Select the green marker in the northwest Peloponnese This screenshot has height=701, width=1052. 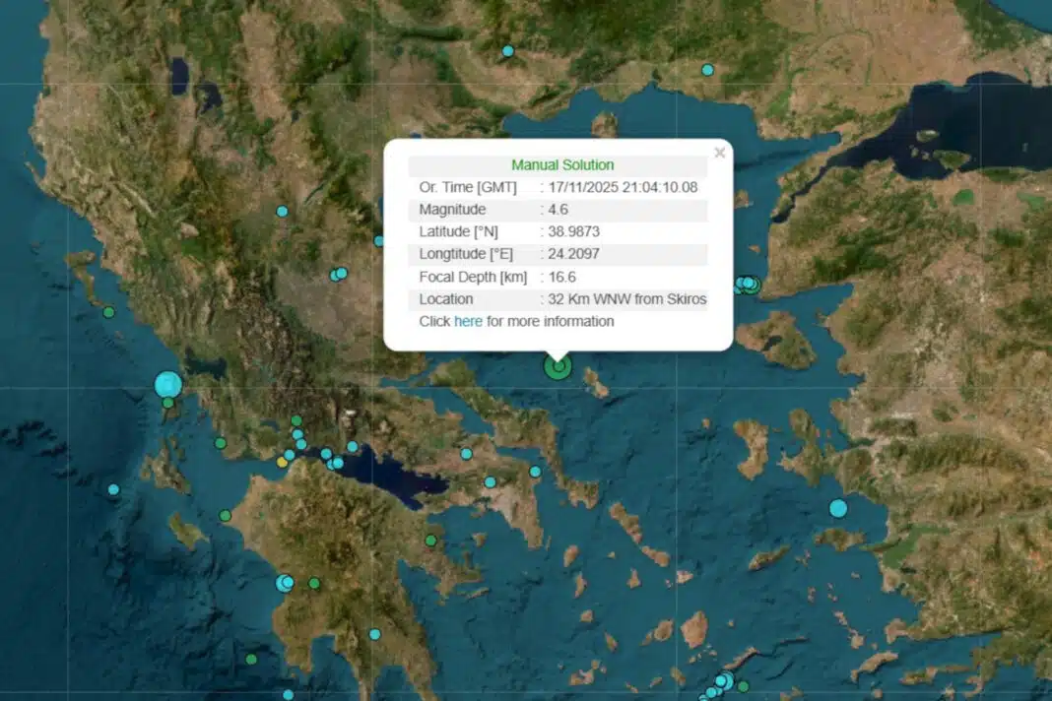226,515
